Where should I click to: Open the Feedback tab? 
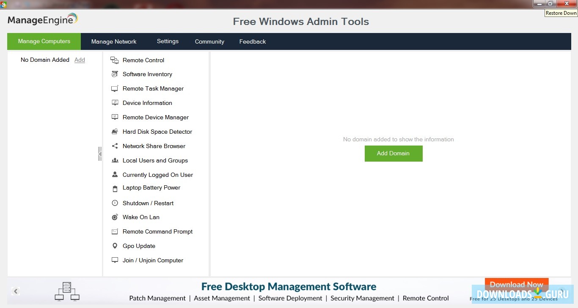click(x=253, y=41)
